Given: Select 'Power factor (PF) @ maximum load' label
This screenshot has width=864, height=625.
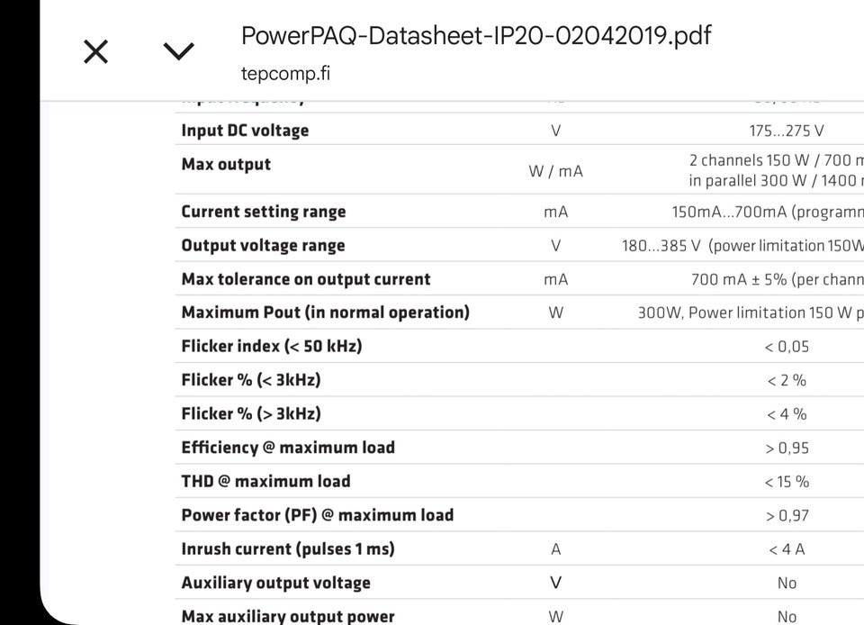Looking at the screenshot, I should 318,515.
